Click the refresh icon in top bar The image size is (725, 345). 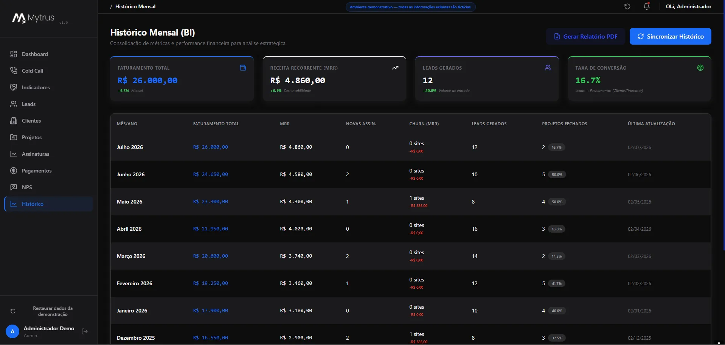coord(627,6)
